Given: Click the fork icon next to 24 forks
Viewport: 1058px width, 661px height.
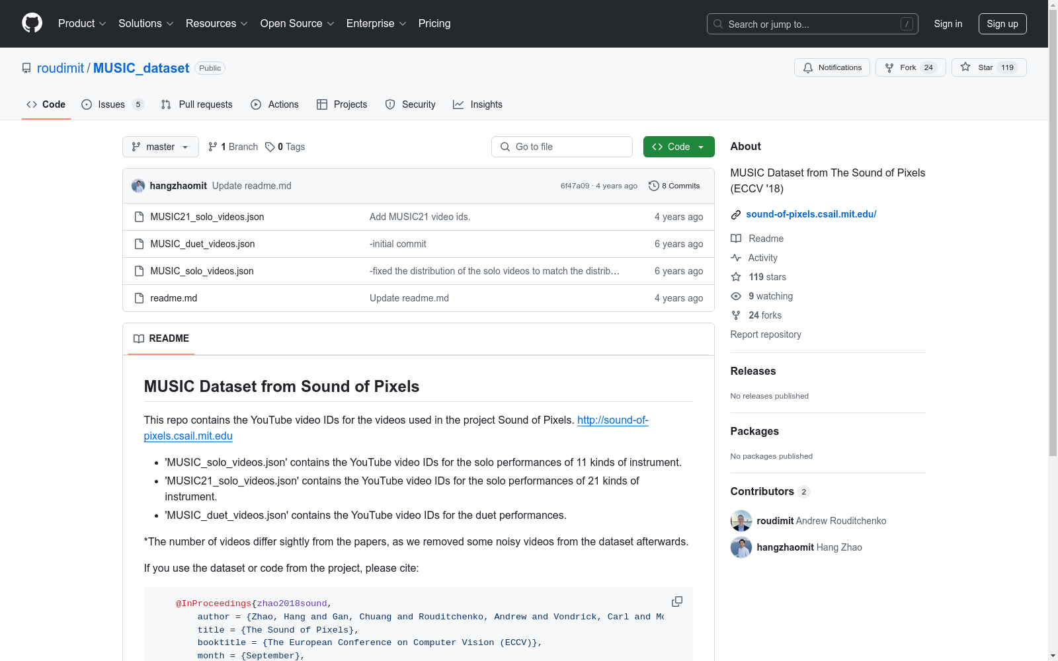Looking at the screenshot, I should click(736, 315).
